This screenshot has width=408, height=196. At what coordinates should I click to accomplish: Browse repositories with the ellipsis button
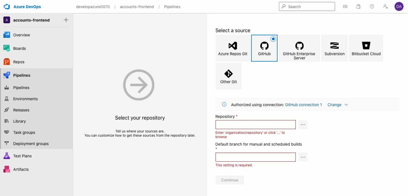click(303, 125)
